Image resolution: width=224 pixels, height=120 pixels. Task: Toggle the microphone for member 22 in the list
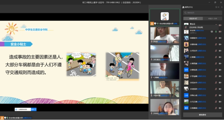216,108
